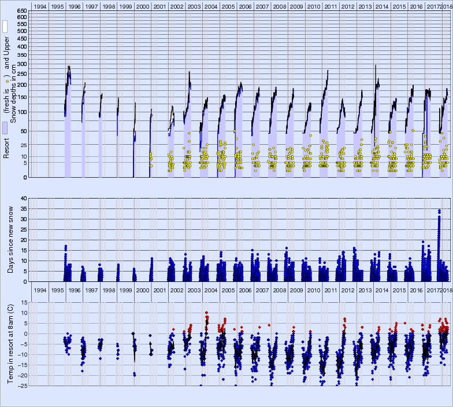Screen dimensions: 453x407
Task: Click 2014 in the top year row
Action: point(381,6)
